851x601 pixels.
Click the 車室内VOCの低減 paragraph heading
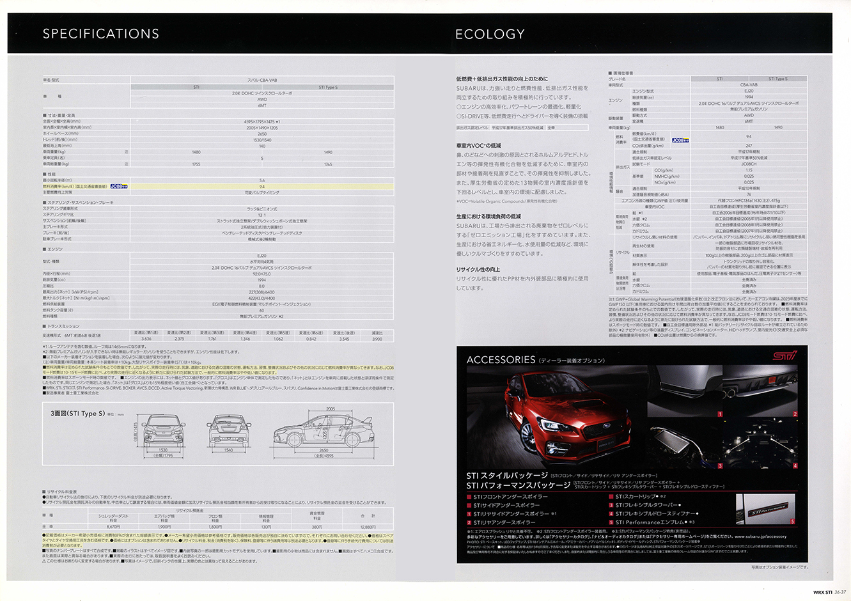pyautogui.click(x=479, y=146)
